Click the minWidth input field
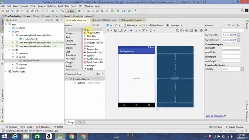249x140 pixels. coord(231,48)
